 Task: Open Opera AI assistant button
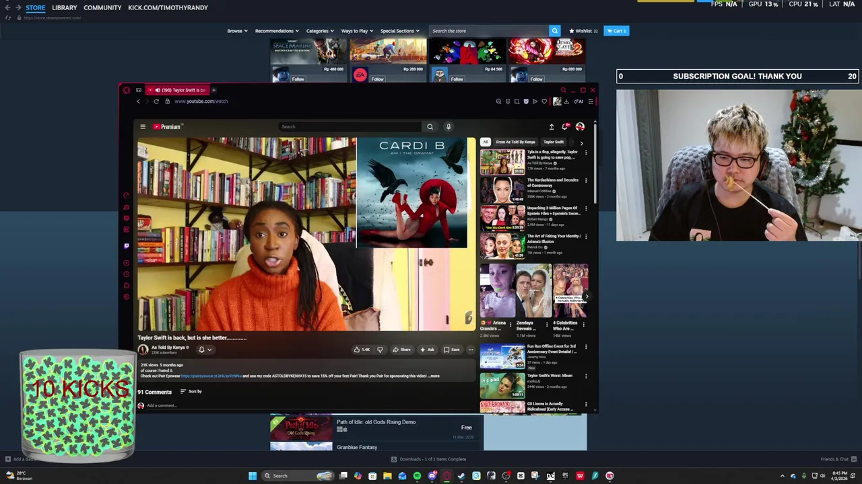tap(578, 102)
